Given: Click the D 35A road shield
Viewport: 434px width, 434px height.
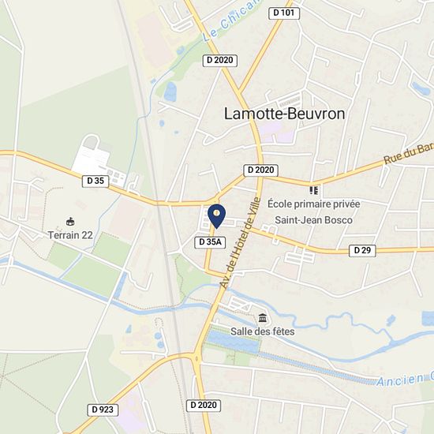Looking at the screenshot, I should pyautogui.click(x=211, y=242).
